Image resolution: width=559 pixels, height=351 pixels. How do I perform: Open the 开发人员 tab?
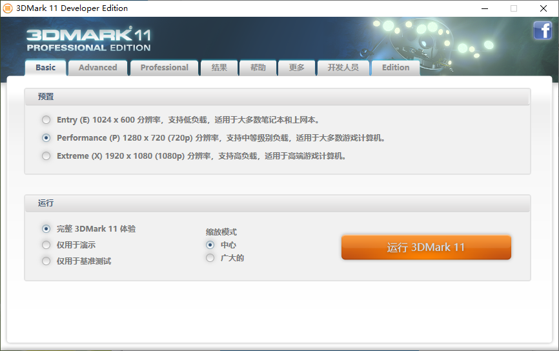pos(343,68)
